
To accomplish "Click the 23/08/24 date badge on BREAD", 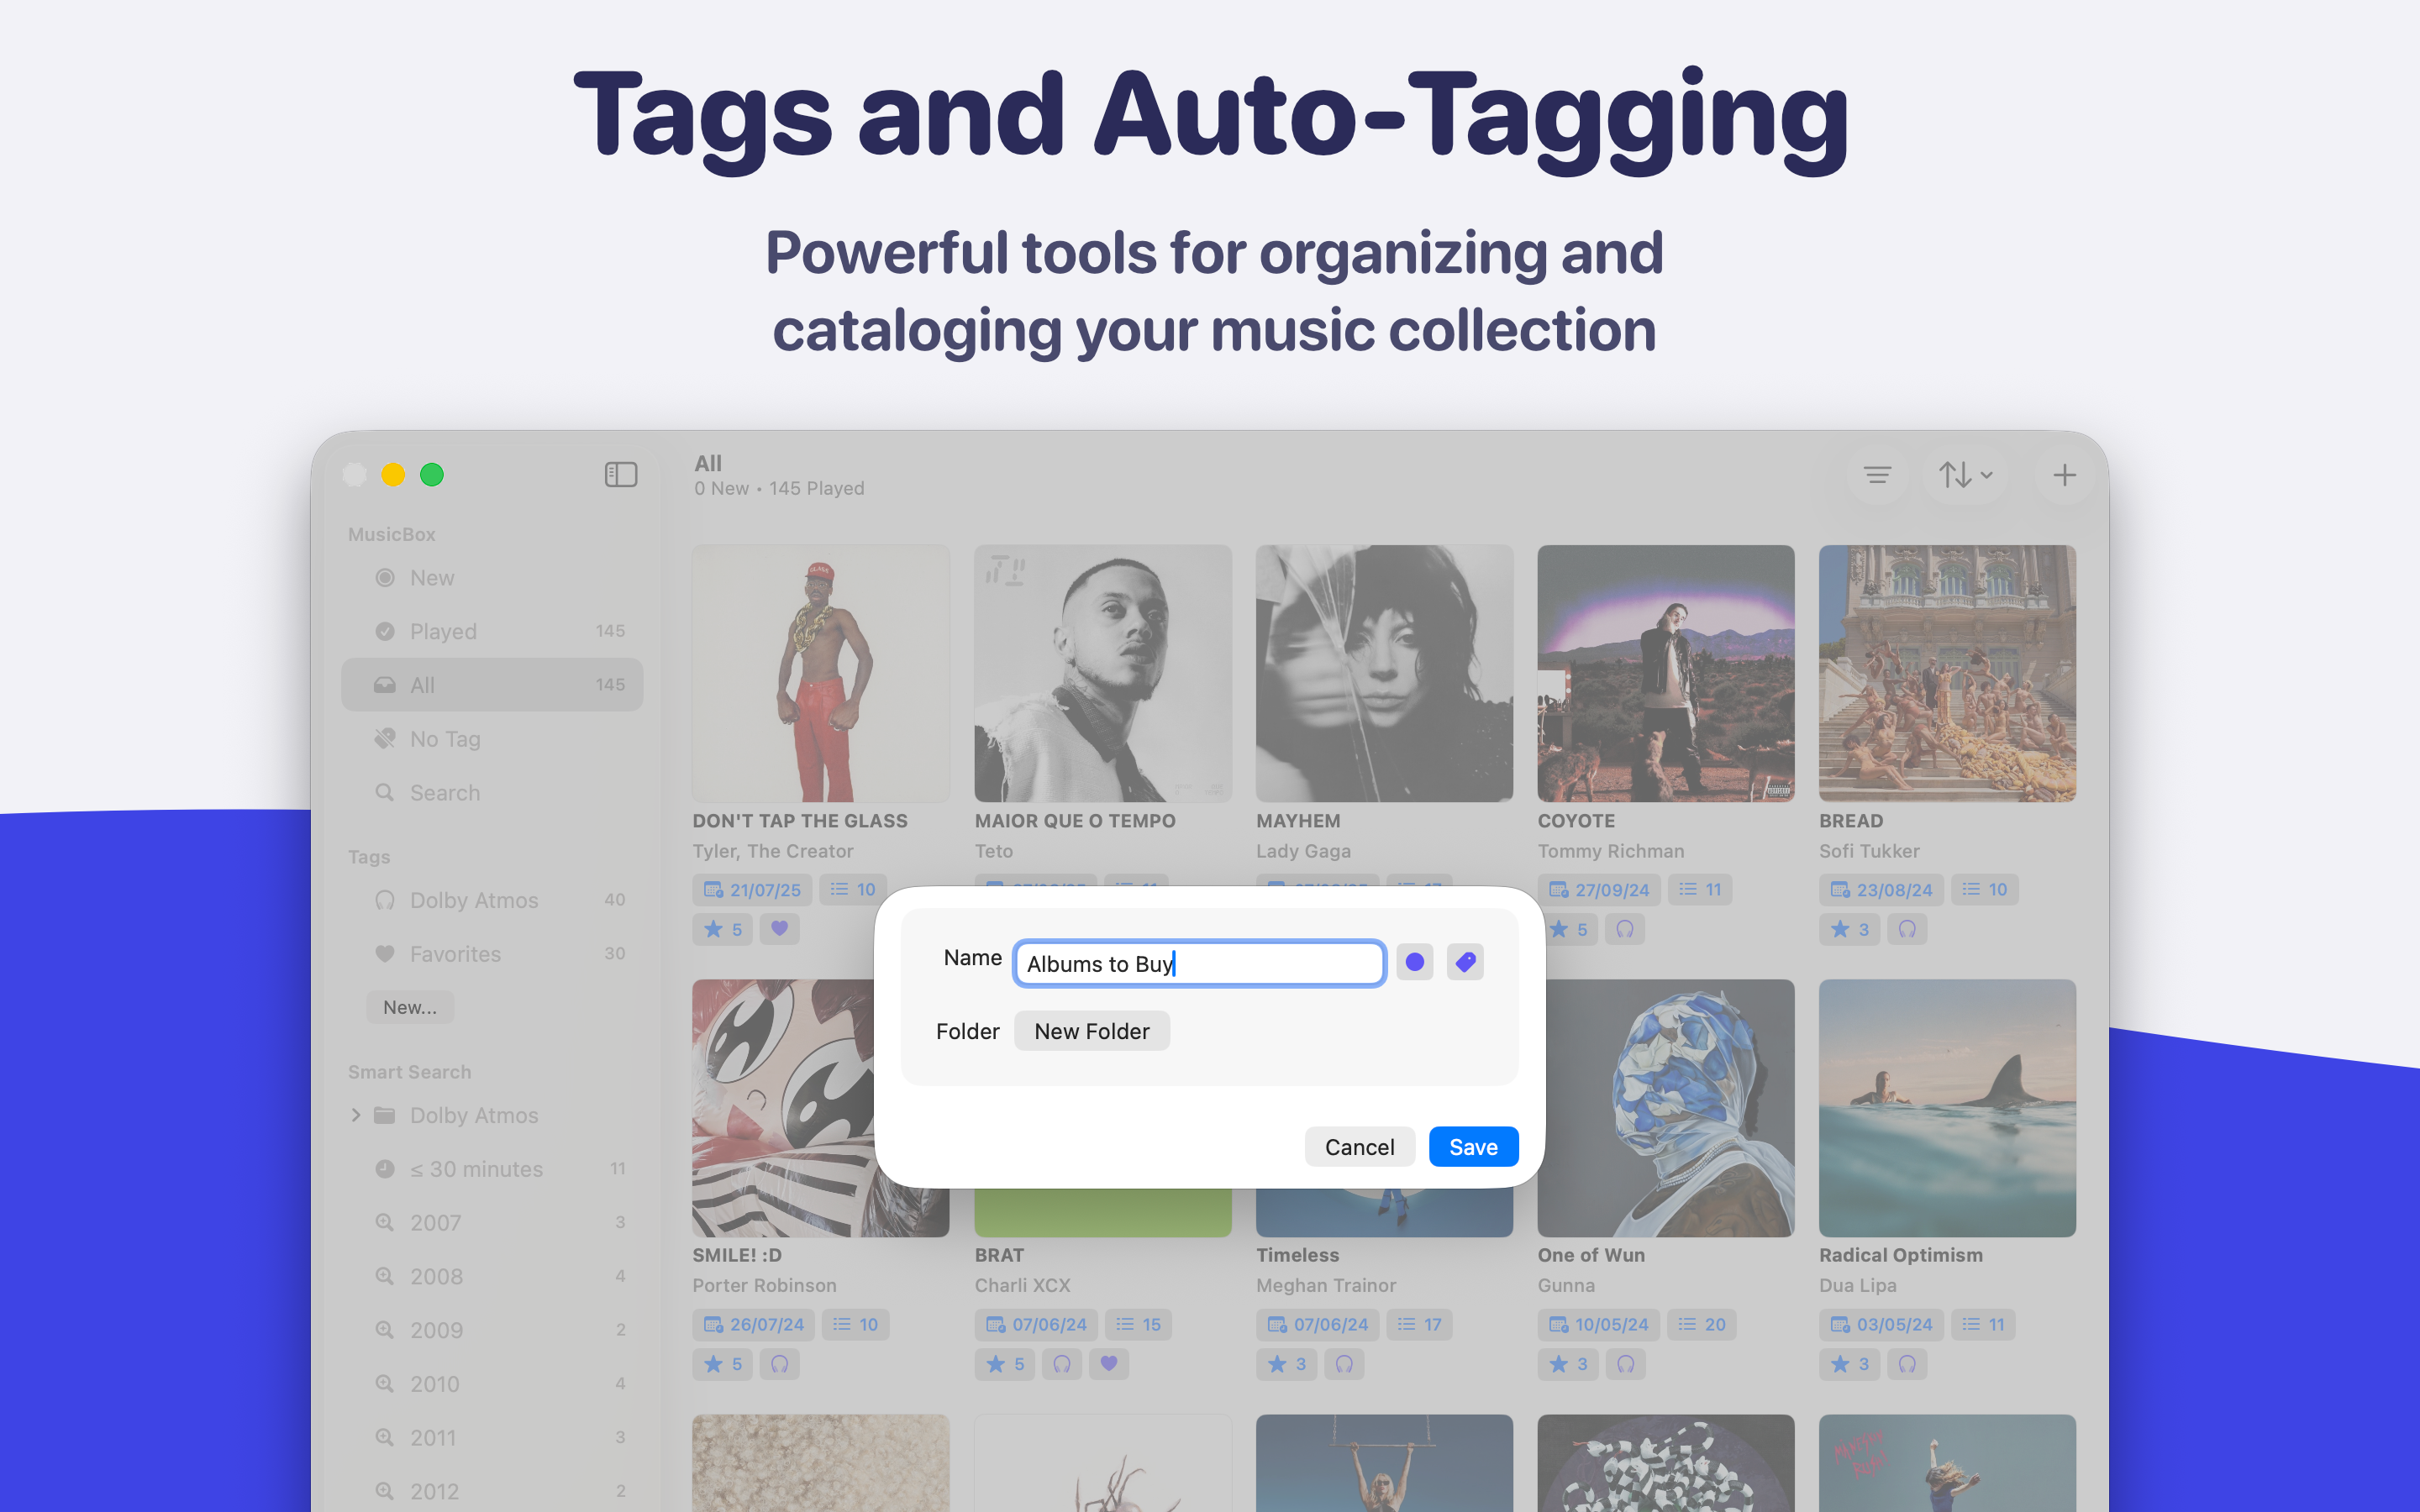I will click(1881, 889).
